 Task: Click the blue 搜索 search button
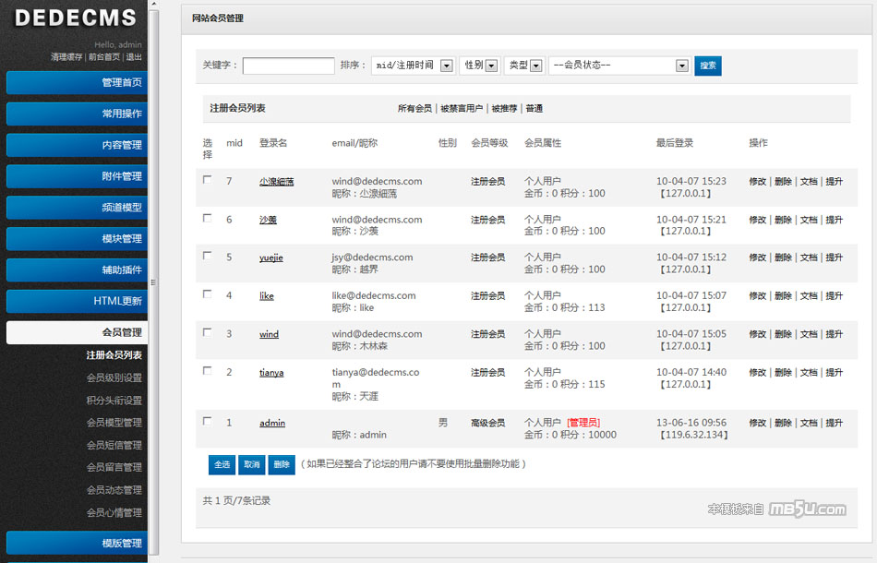click(707, 66)
